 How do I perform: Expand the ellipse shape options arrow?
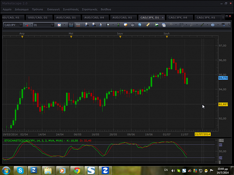218,25
